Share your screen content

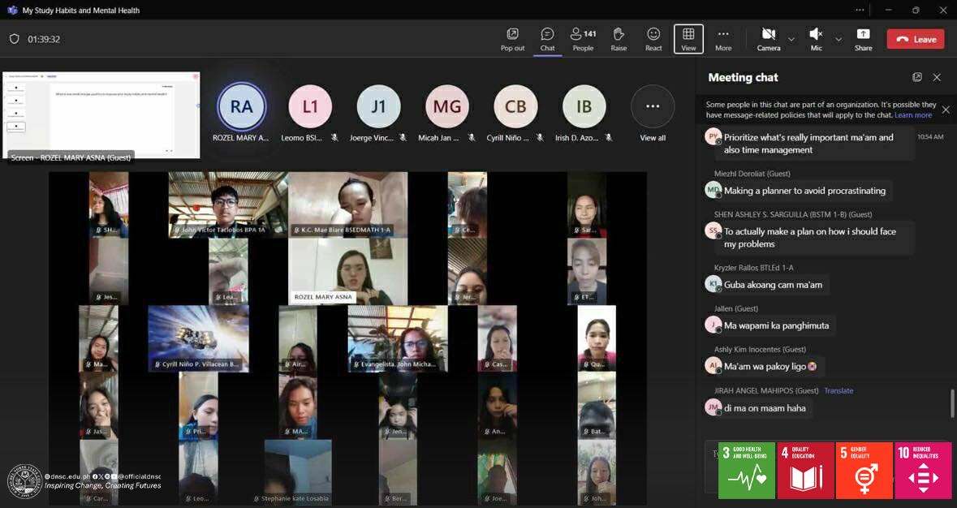pyautogui.click(x=863, y=38)
